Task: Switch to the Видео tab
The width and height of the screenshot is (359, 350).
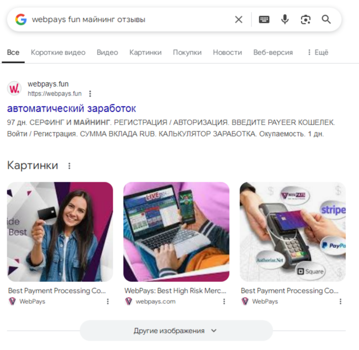Action: click(x=108, y=52)
